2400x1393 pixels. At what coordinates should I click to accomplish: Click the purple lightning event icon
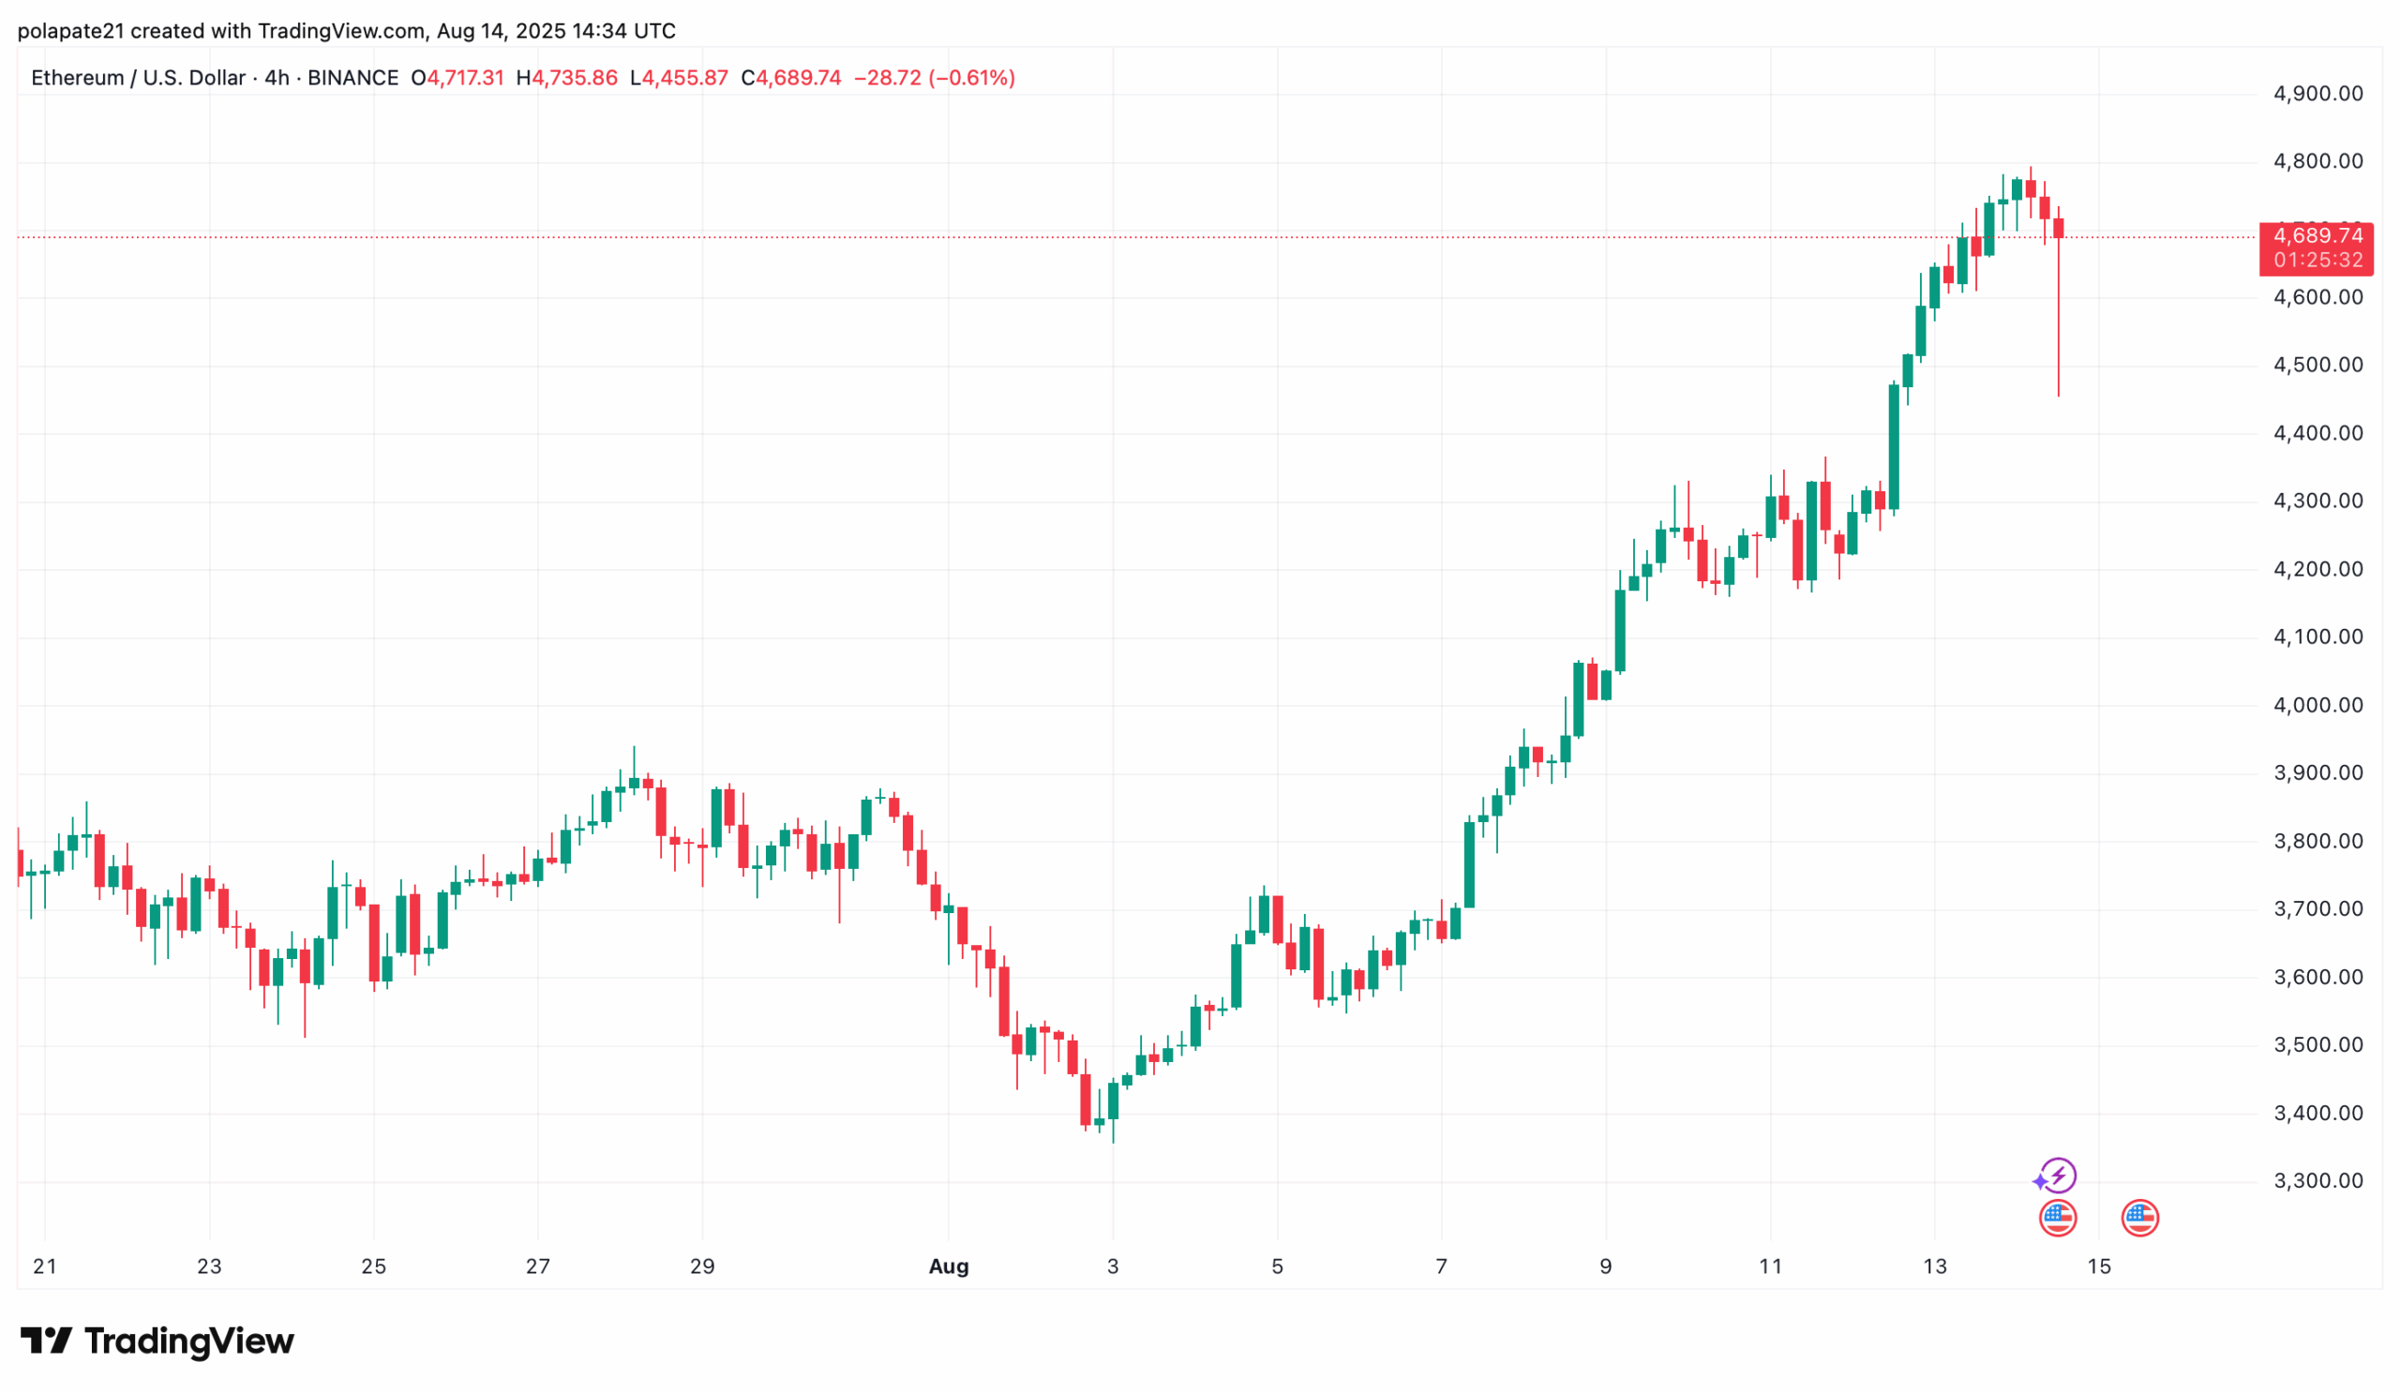click(x=2058, y=1176)
